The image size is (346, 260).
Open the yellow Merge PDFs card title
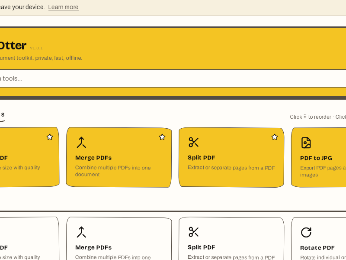[x=93, y=158]
